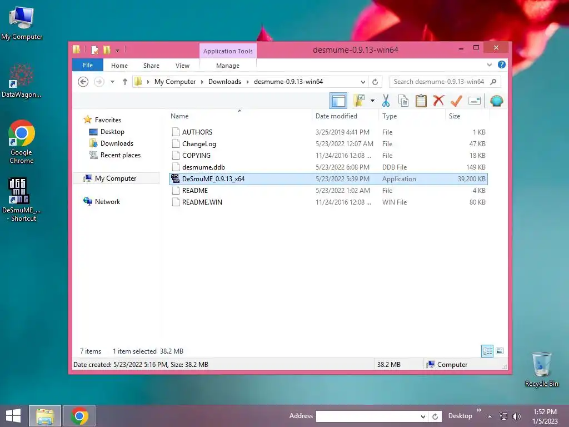Click the Refresh button beside address bar
This screenshot has width=569, height=427.
[375, 82]
